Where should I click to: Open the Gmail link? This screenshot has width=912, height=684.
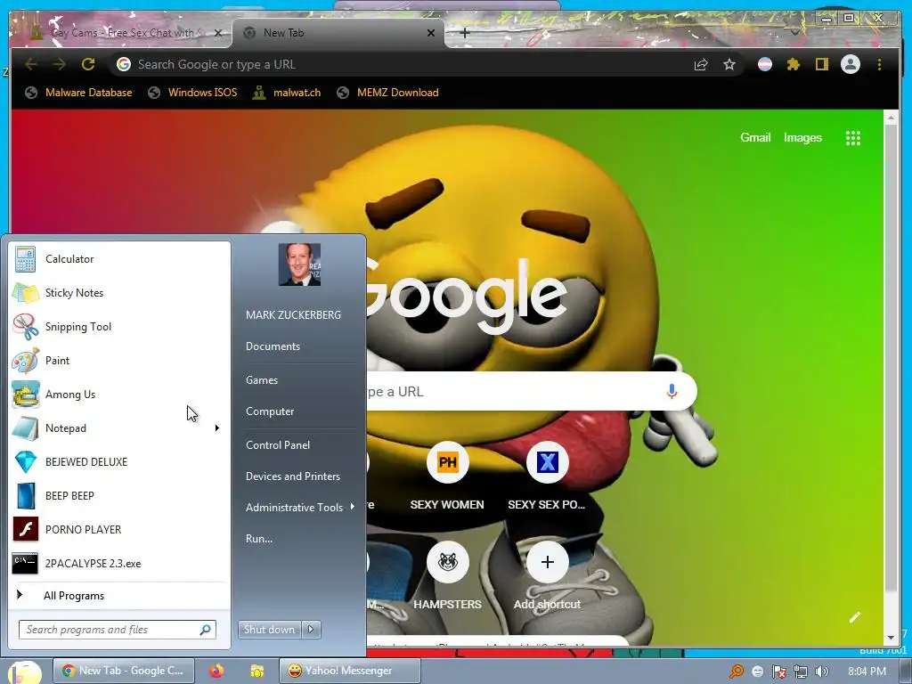pos(755,138)
